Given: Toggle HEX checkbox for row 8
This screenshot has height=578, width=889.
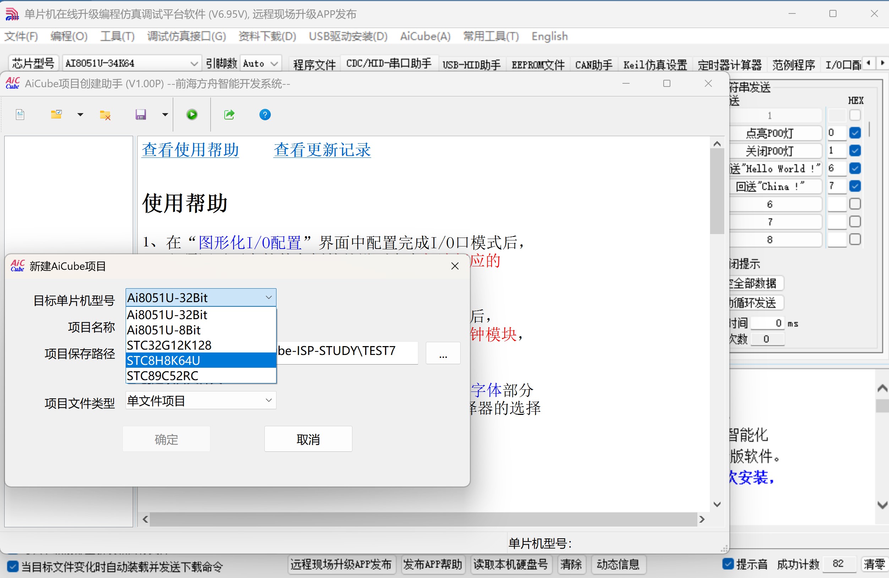Looking at the screenshot, I should (x=855, y=239).
